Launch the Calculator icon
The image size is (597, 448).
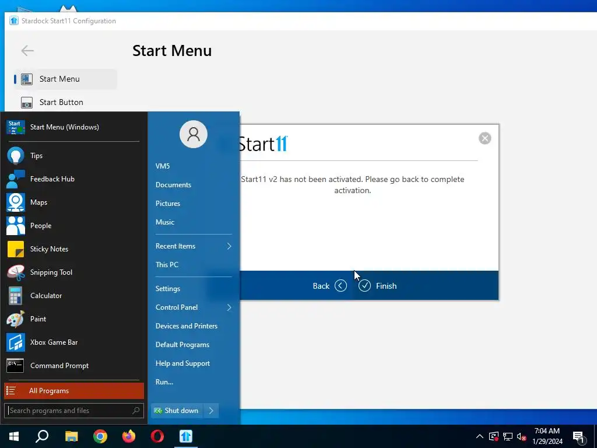16,296
